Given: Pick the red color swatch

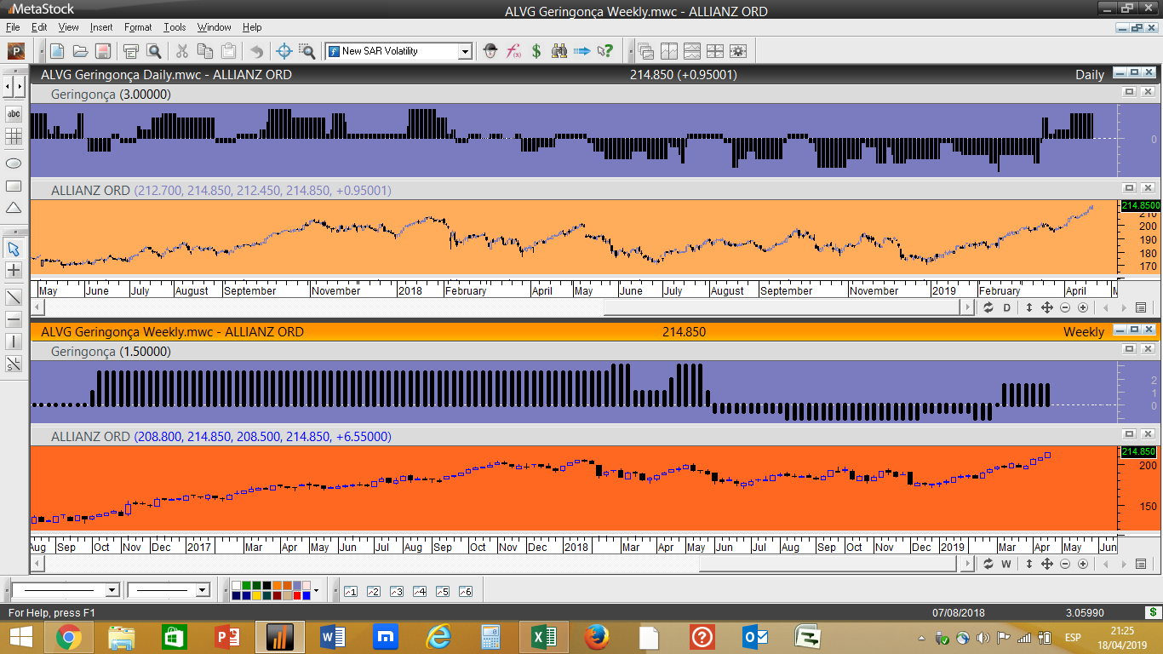Looking at the screenshot, I should point(297,595).
